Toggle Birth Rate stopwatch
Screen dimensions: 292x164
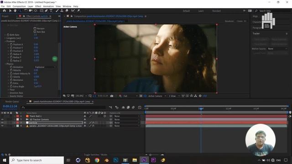point(8,35)
